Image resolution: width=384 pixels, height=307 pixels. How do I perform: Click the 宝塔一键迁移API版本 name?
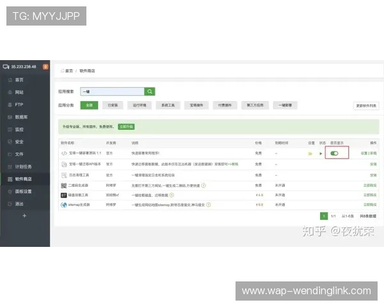pyautogui.click(x=84, y=164)
